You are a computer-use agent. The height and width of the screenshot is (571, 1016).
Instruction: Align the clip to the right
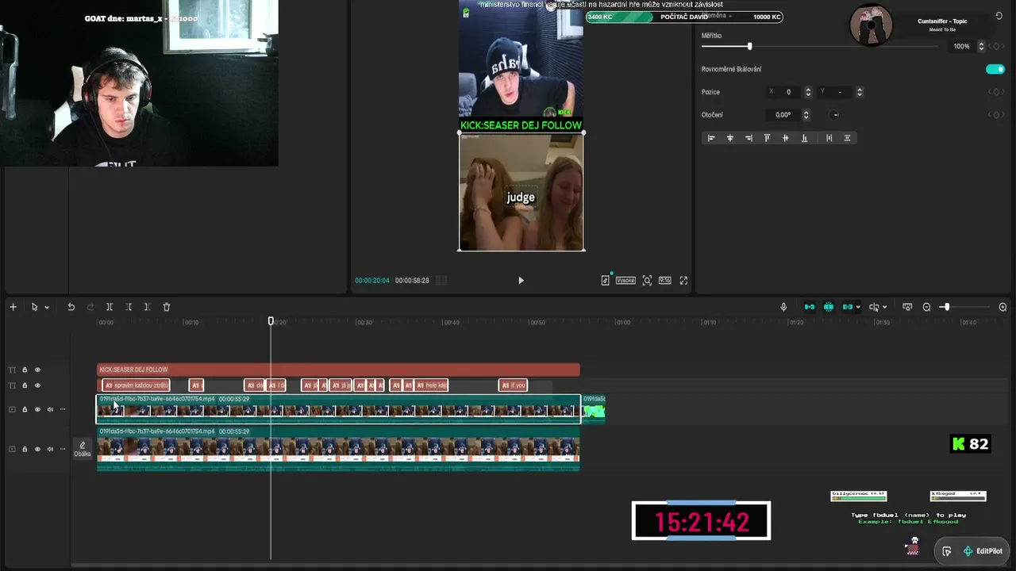tap(749, 138)
